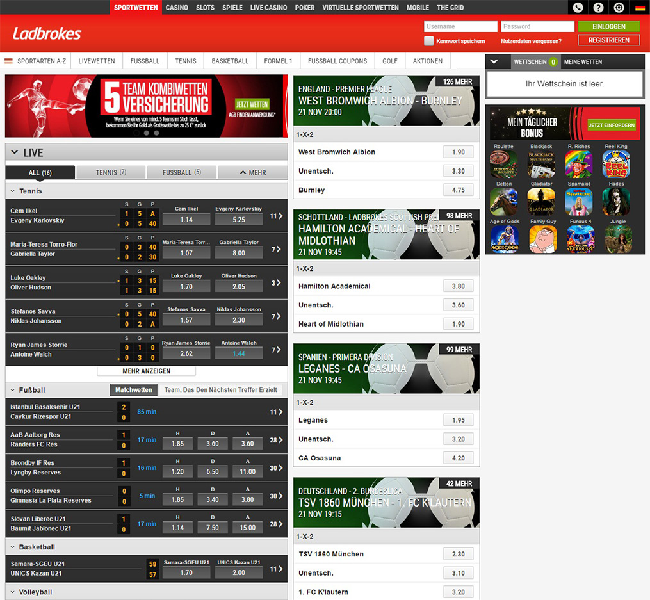The width and height of the screenshot is (650, 600).
Task: Change language via German flag icon
Action: [639, 8]
